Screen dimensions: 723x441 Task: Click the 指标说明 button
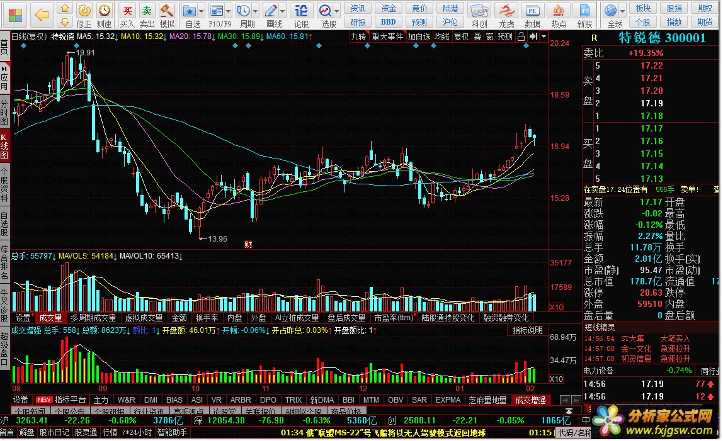click(x=528, y=330)
